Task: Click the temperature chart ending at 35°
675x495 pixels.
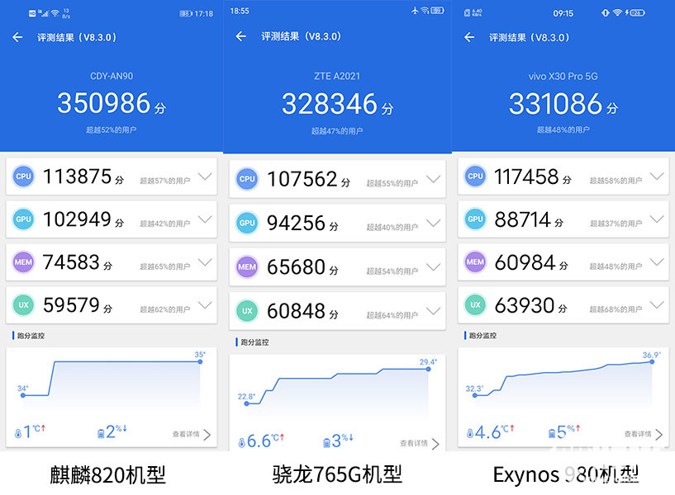Action: coord(112,380)
